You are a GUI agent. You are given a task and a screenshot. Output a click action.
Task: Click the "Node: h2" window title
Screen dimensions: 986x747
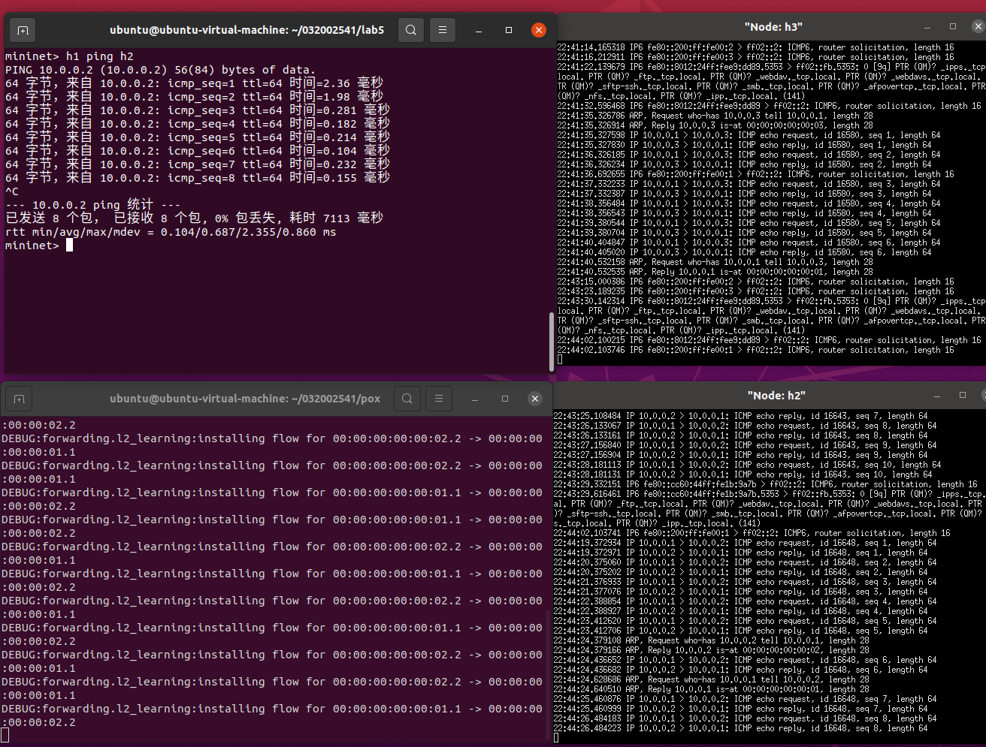tap(776, 395)
